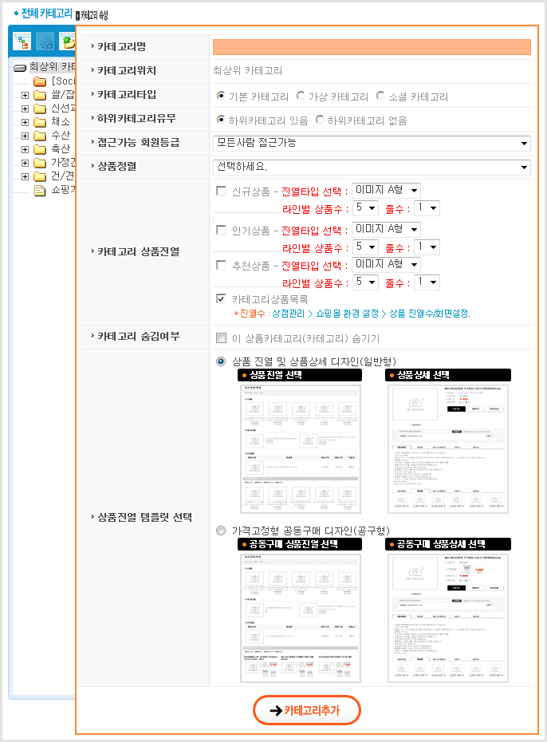Click the folder icon beside 수산
This screenshot has height=742, width=547.
pyautogui.click(x=40, y=136)
